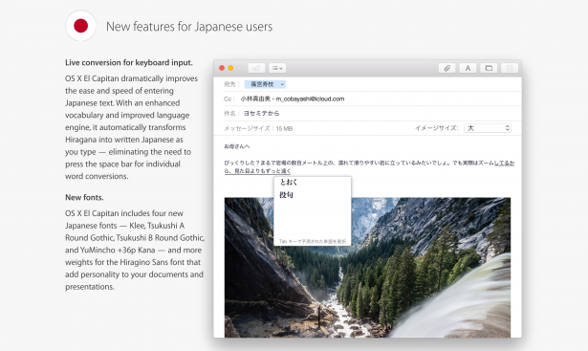The height and width of the screenshot is (351, 588).
Task: Select the とおく conversion candidate
Action: tap(289, 183)
